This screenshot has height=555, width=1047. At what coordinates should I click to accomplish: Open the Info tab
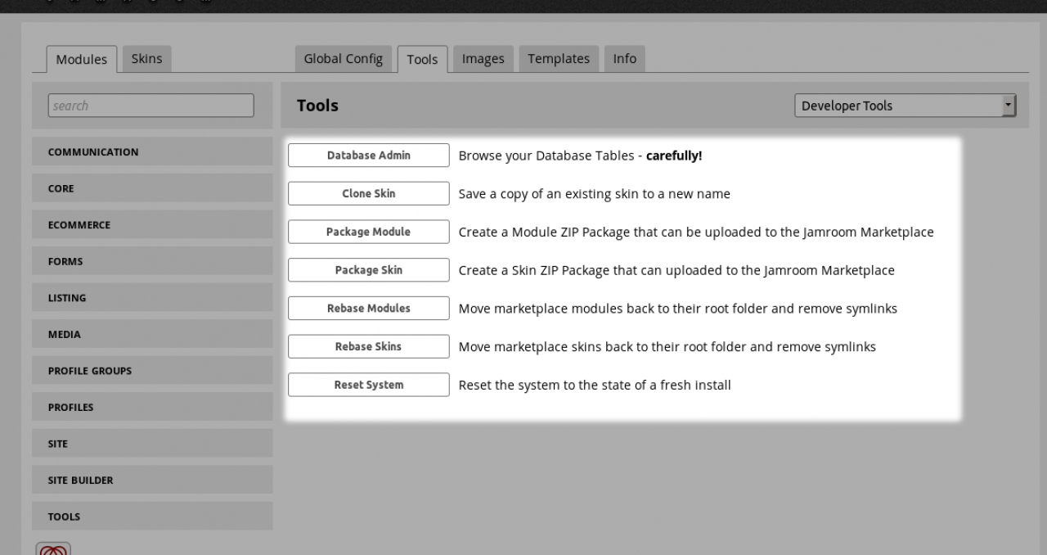624,58
